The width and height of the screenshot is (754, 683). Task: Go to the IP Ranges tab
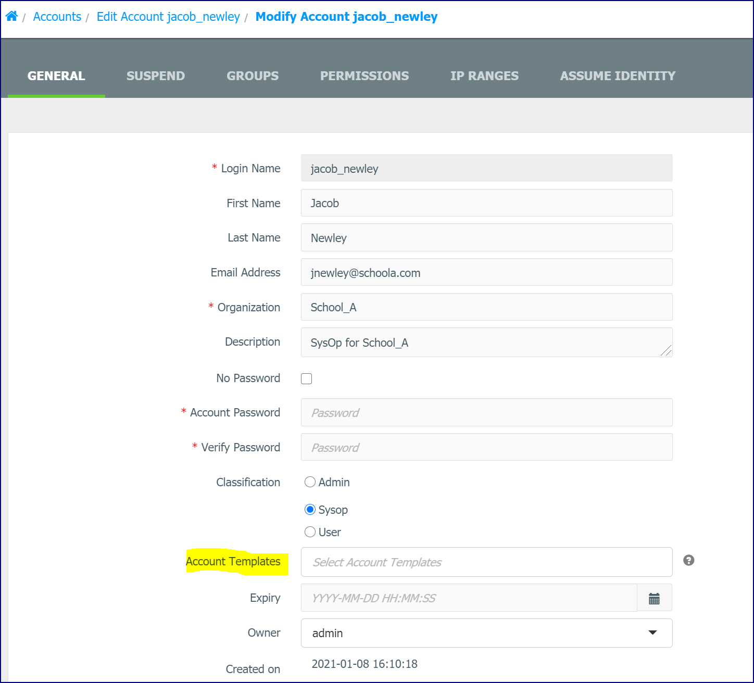point(484,76)
